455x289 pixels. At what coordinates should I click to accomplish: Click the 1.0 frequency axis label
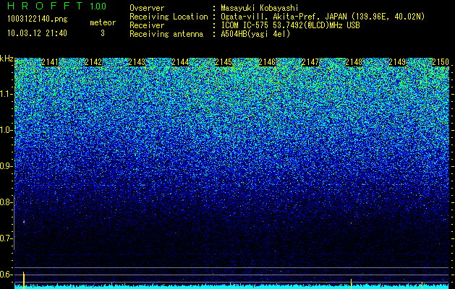(6, 130)
